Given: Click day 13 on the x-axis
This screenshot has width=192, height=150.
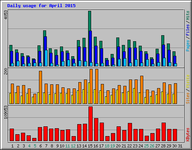Looking at the screenshot, I should pos(79,146).
